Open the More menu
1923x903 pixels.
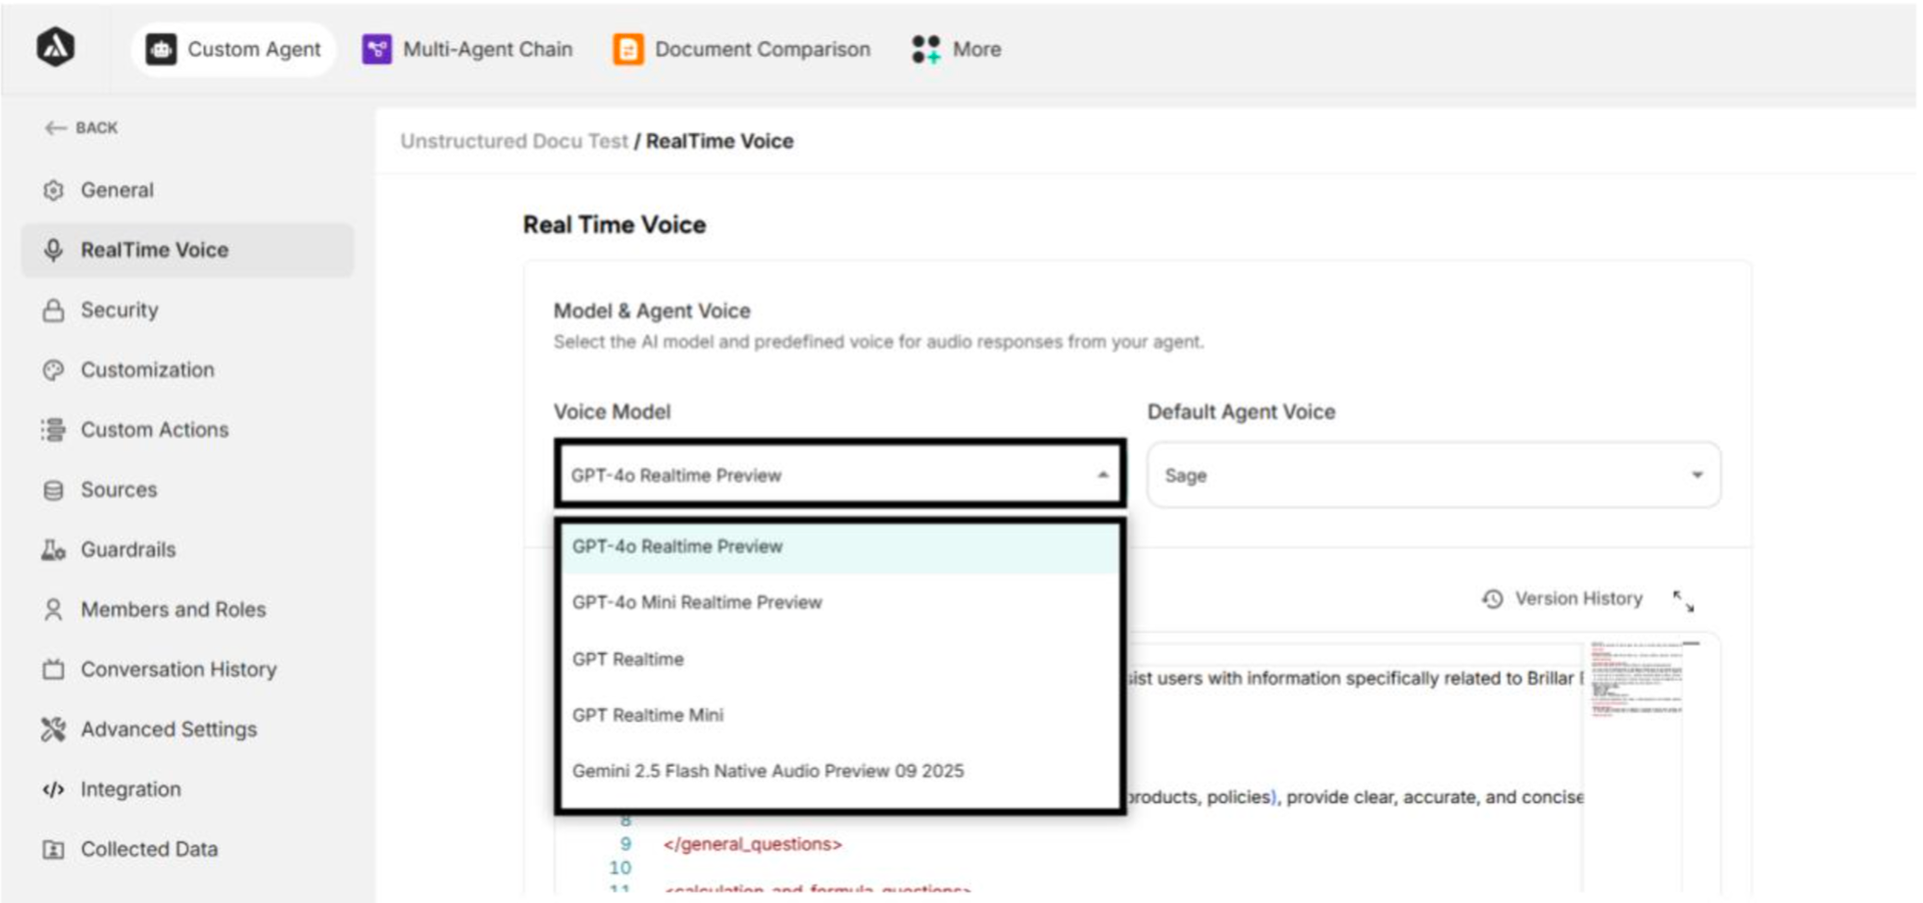[957, 49]
